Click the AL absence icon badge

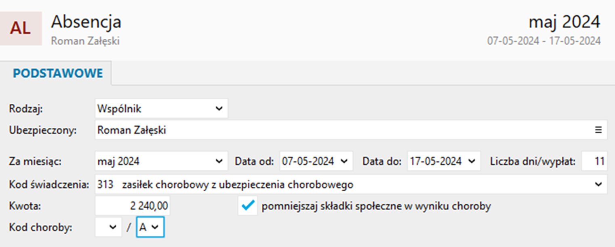21,28
